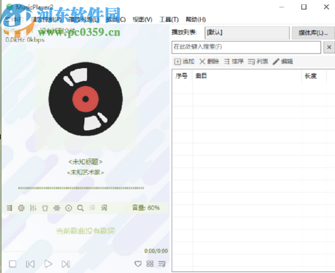Open the 列表 list options
This screenshot has width=335, height=273.
(258, 62)
